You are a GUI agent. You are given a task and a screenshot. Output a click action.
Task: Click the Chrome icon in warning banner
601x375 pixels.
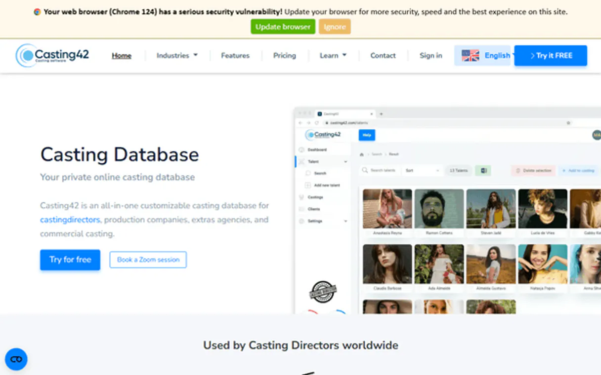coord(37,12)
